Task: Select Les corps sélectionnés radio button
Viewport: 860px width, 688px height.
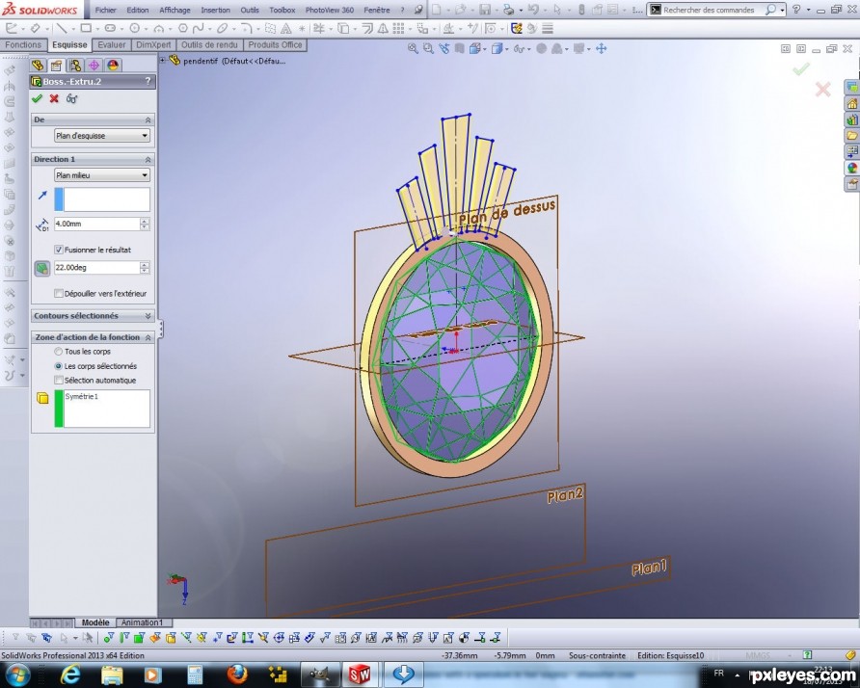Action: (58, 365)
